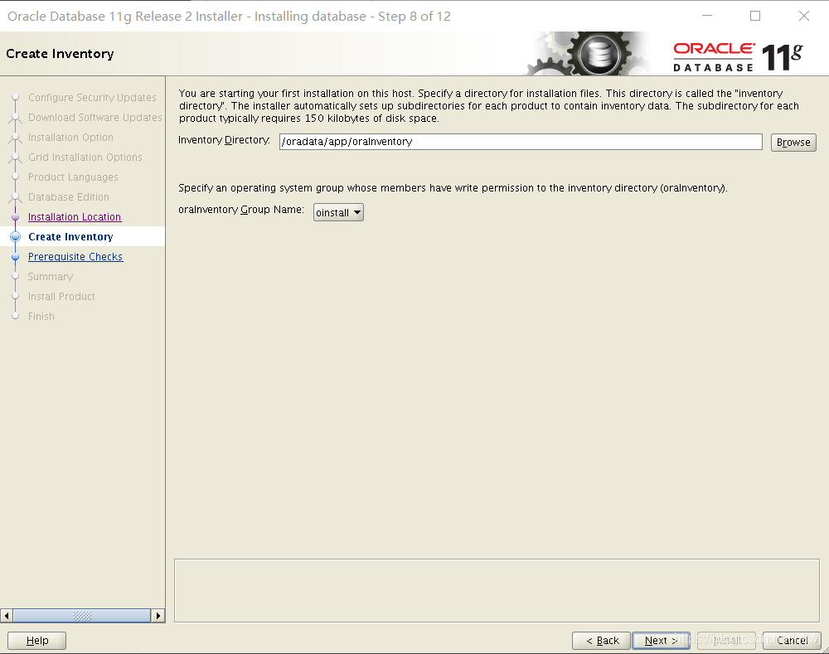This screenshot has height=654, width=829.
Task: Click the Cancel button
Action: click(x=792, y=640)
